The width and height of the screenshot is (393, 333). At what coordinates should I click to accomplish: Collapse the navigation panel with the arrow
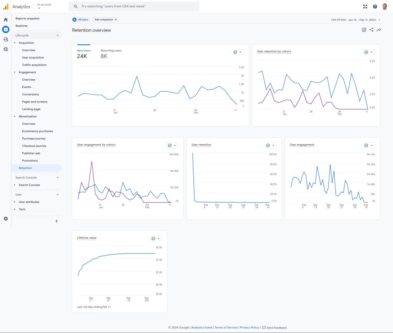(x=56, y=221)
